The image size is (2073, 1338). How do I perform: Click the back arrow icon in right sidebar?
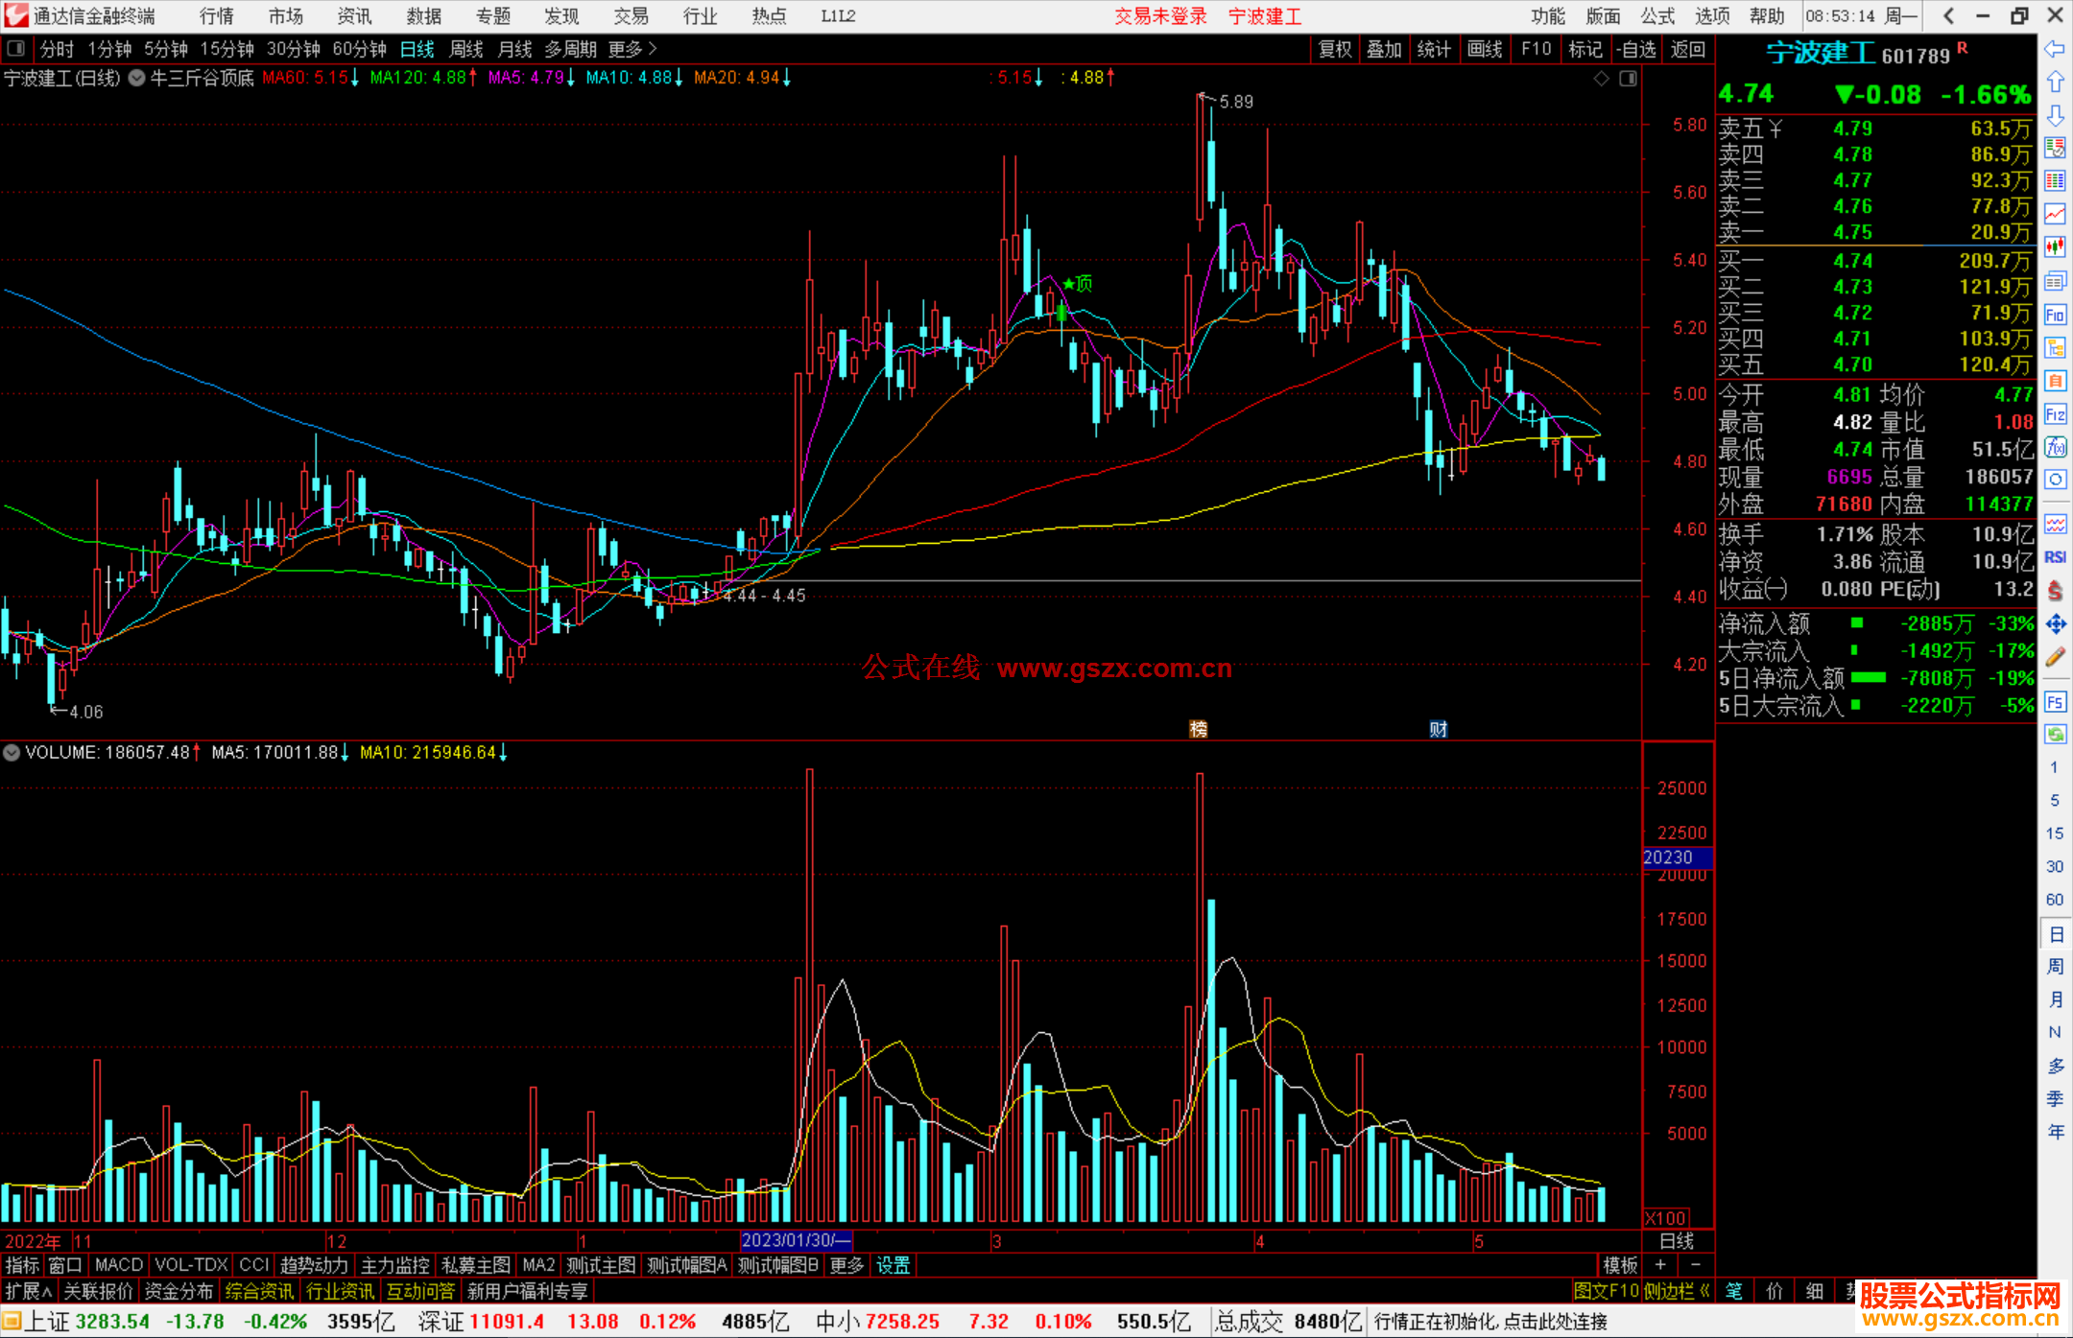2055,49
